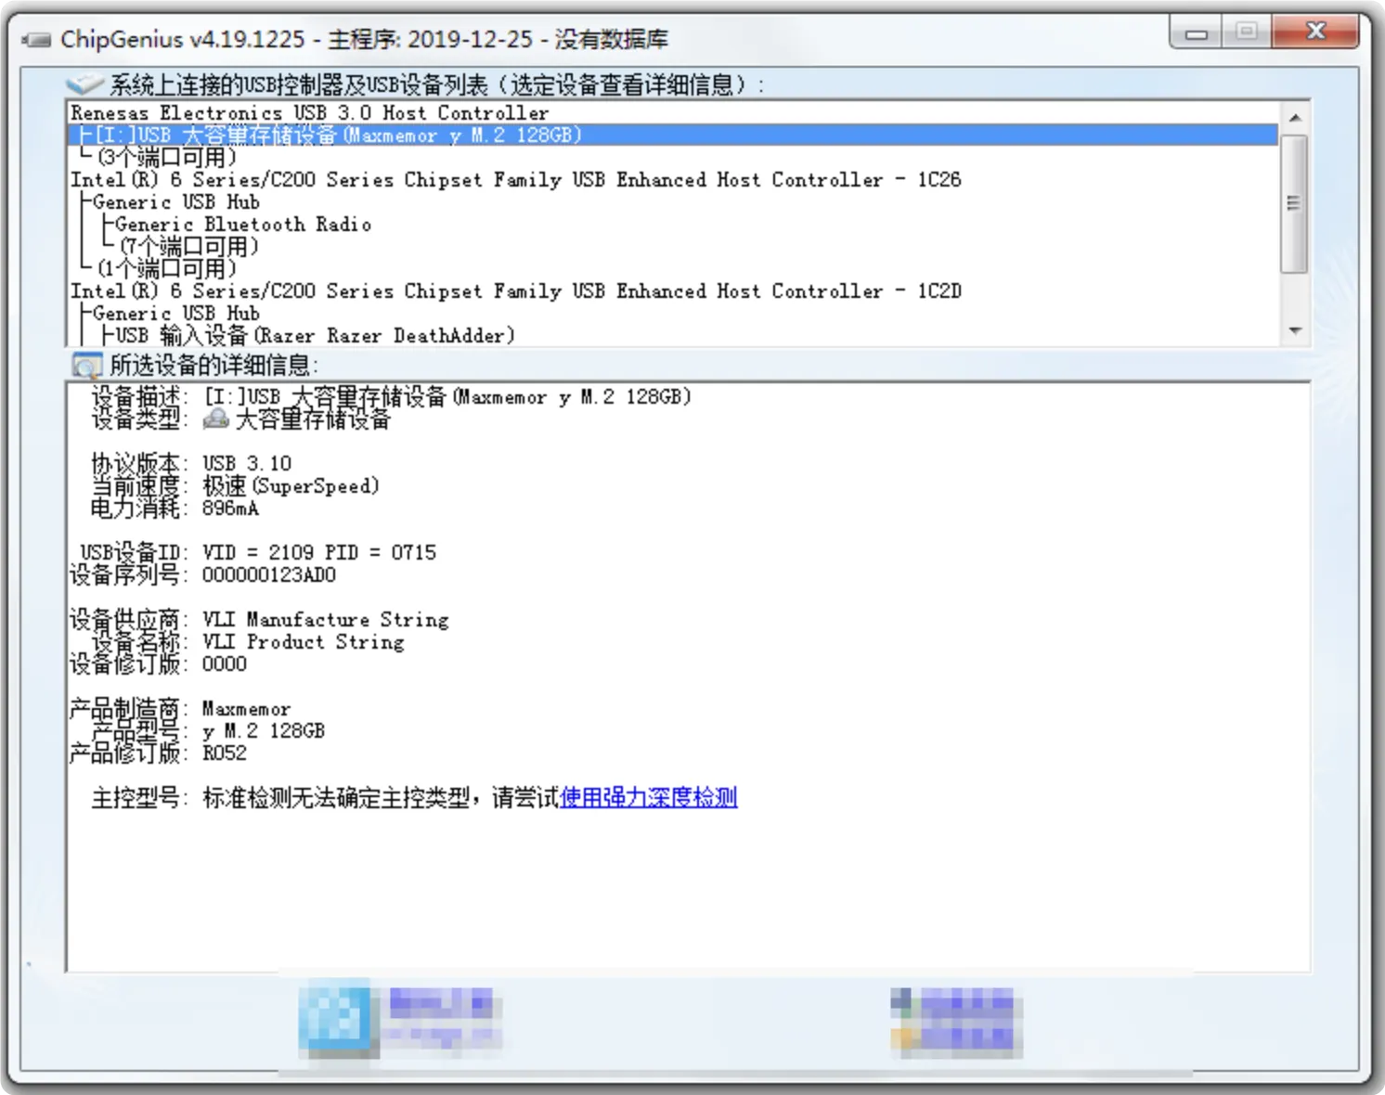
Task: Select Renesas USB 3.0 Host Controller entry
Action: point(310,113)
